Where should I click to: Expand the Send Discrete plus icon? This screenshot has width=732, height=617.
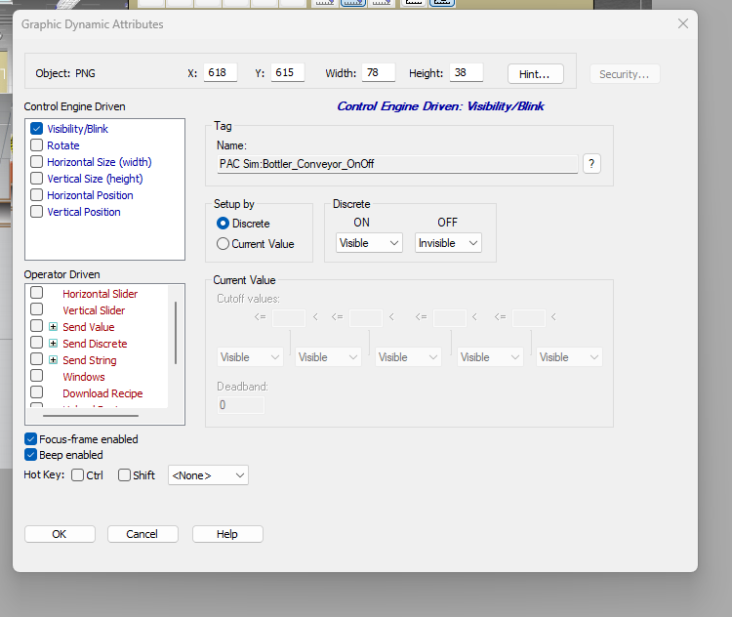pos(54,344)
